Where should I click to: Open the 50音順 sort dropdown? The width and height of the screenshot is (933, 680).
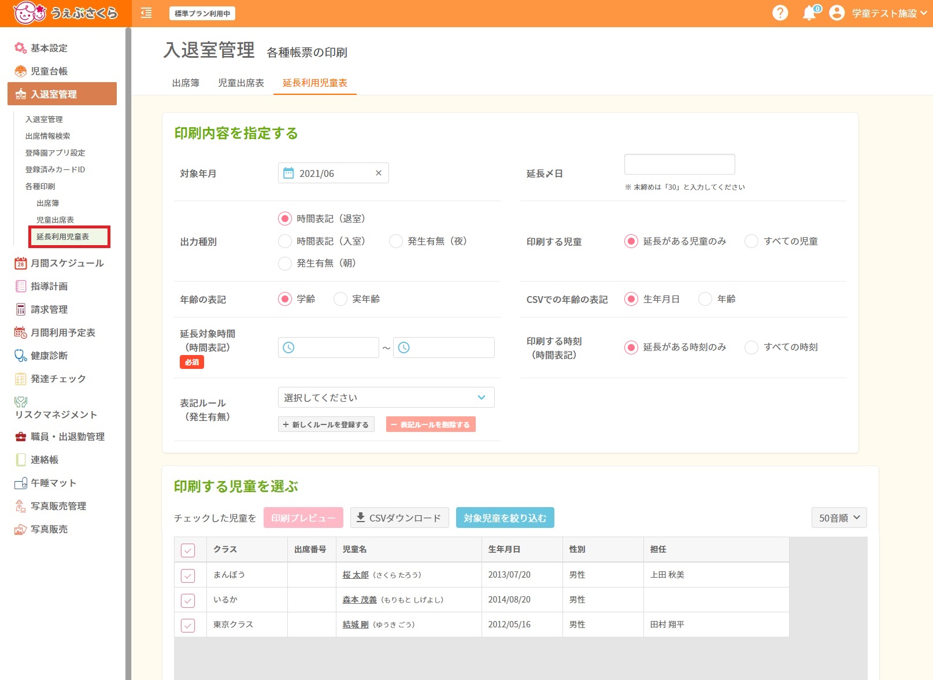coord(839,518)
